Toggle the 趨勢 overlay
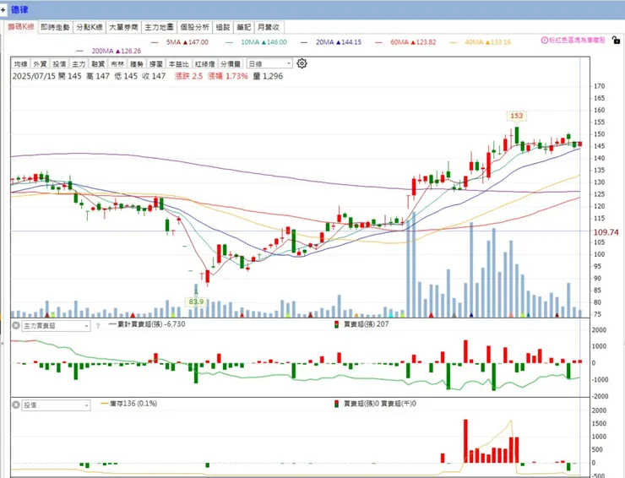The height and width of the screenshot is (478, 625). [x=136, y=64]
